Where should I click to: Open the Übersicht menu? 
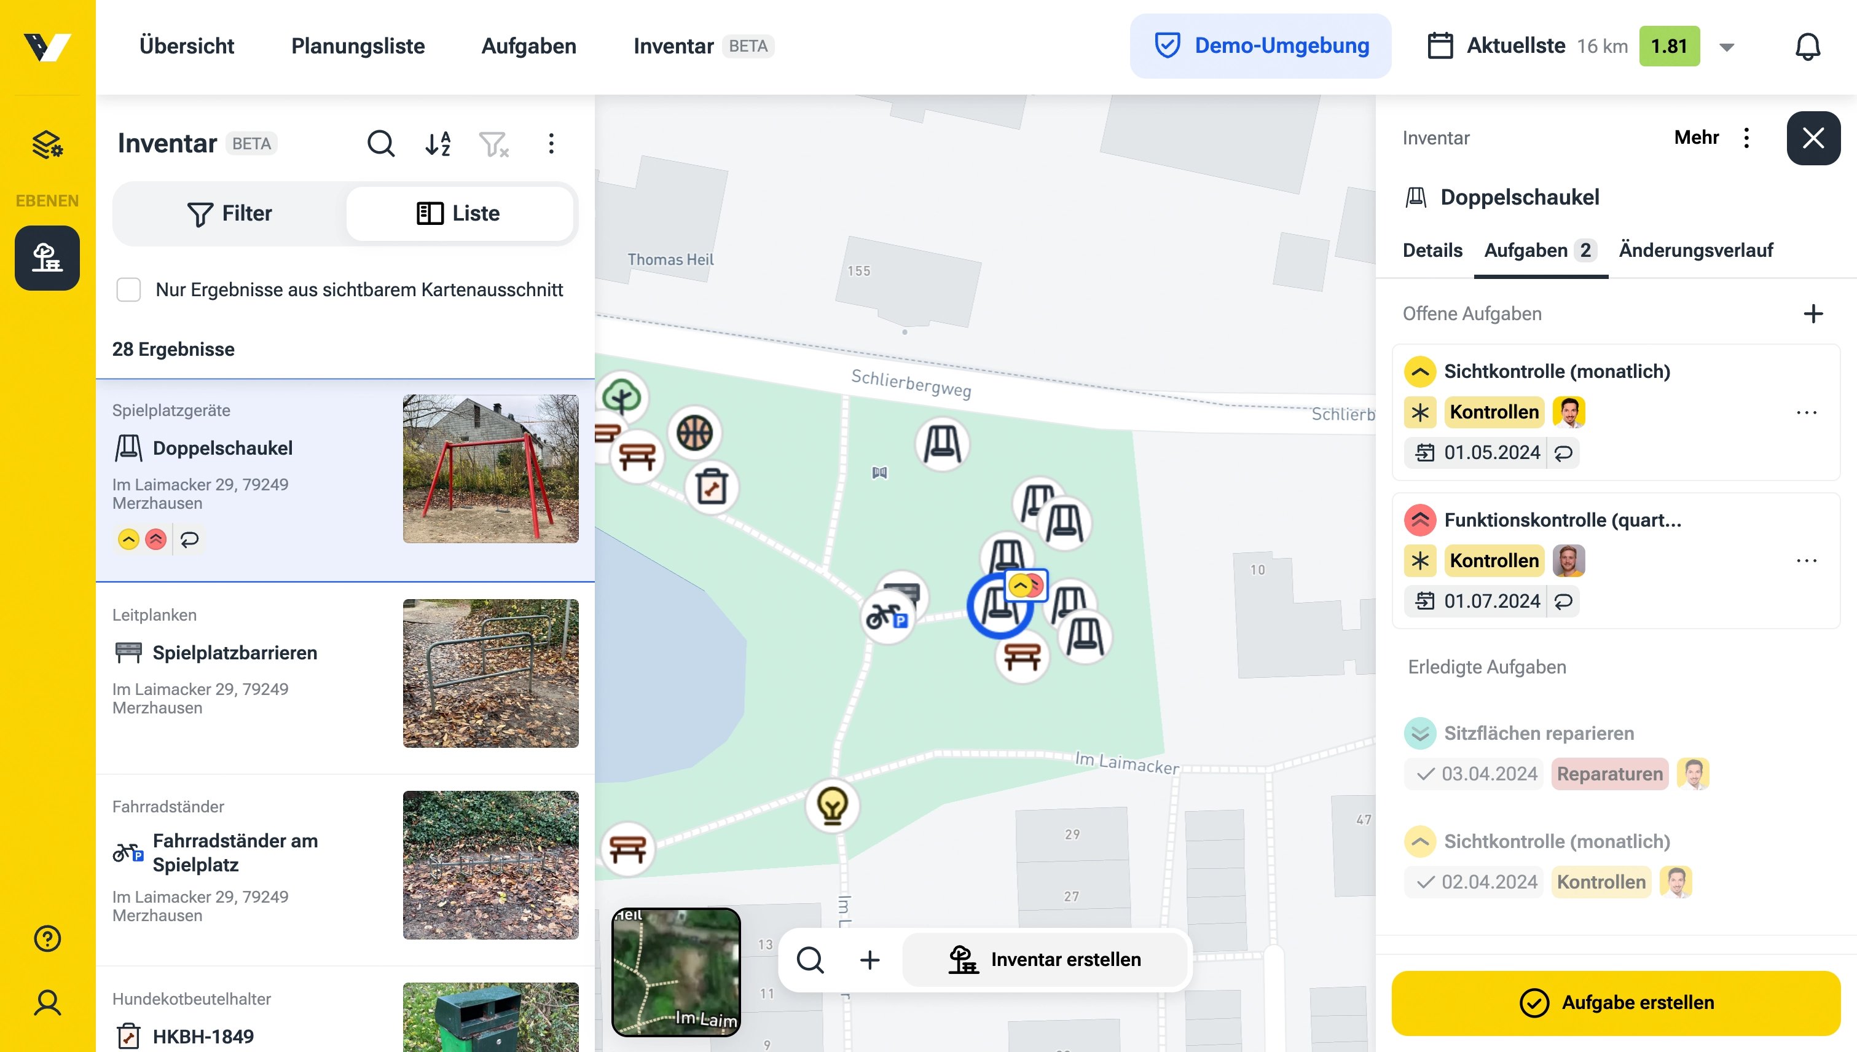[186, 46]
